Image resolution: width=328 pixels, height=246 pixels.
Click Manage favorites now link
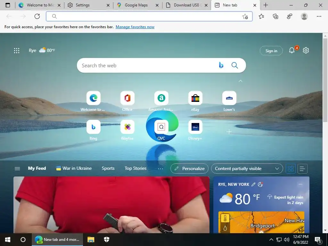click(135, 27)
